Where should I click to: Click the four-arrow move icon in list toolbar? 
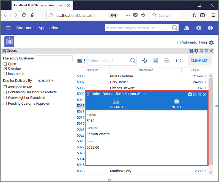point(144,61)
